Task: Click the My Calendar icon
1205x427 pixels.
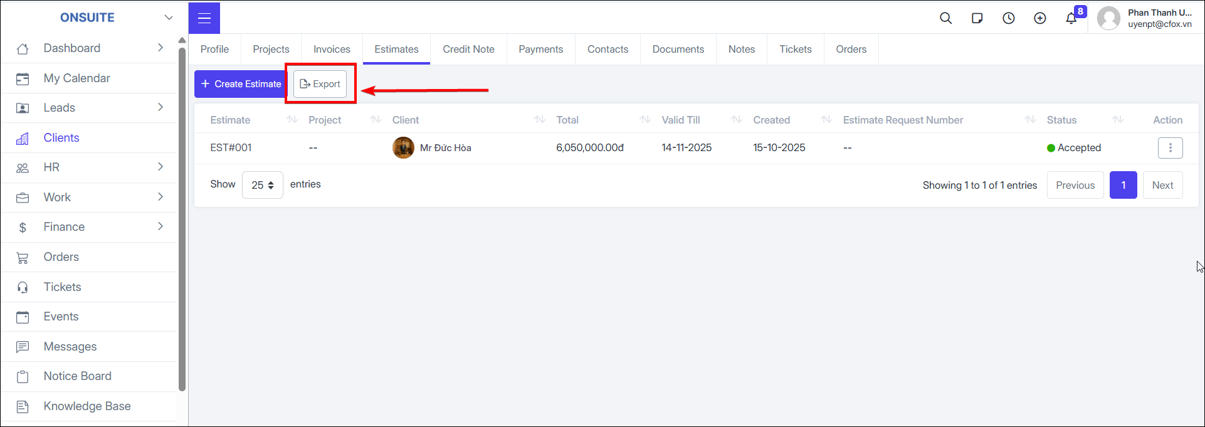Action: (23, 78)
